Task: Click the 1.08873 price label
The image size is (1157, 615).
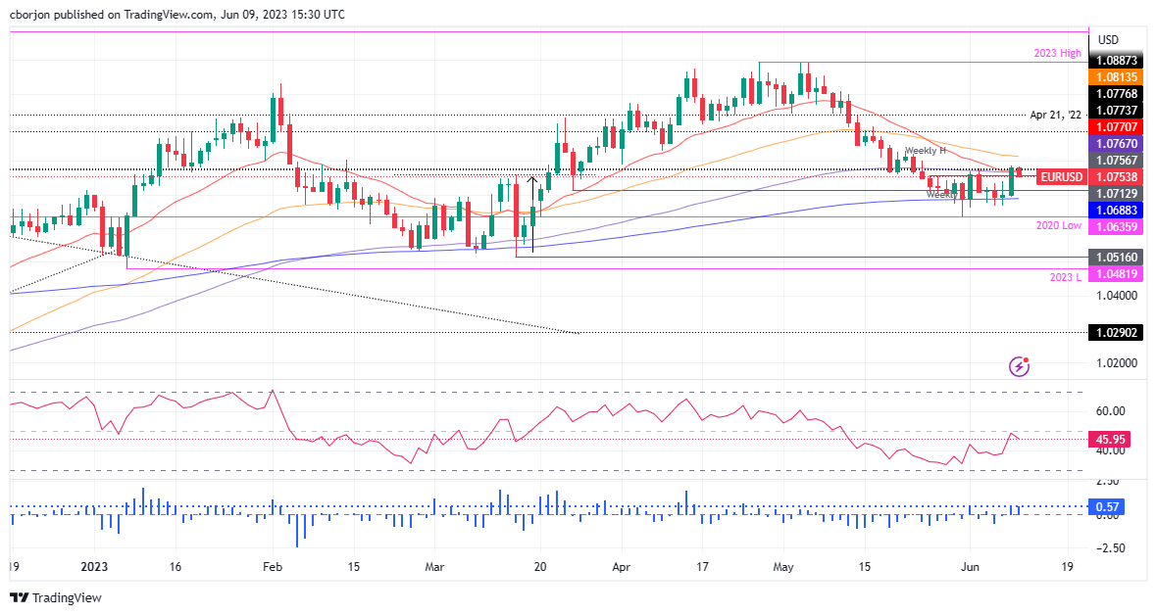Action: point(1116,61)
